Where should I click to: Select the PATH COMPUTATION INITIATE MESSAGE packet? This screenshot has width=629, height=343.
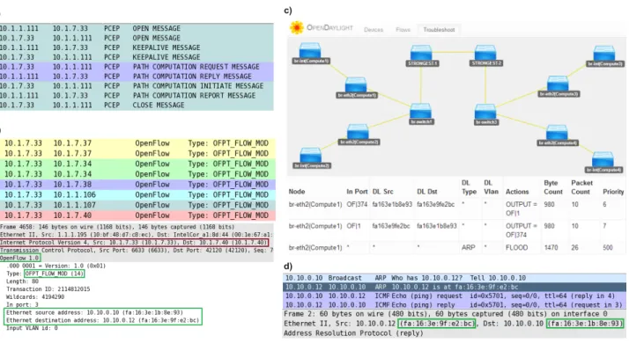coord(137,86)
